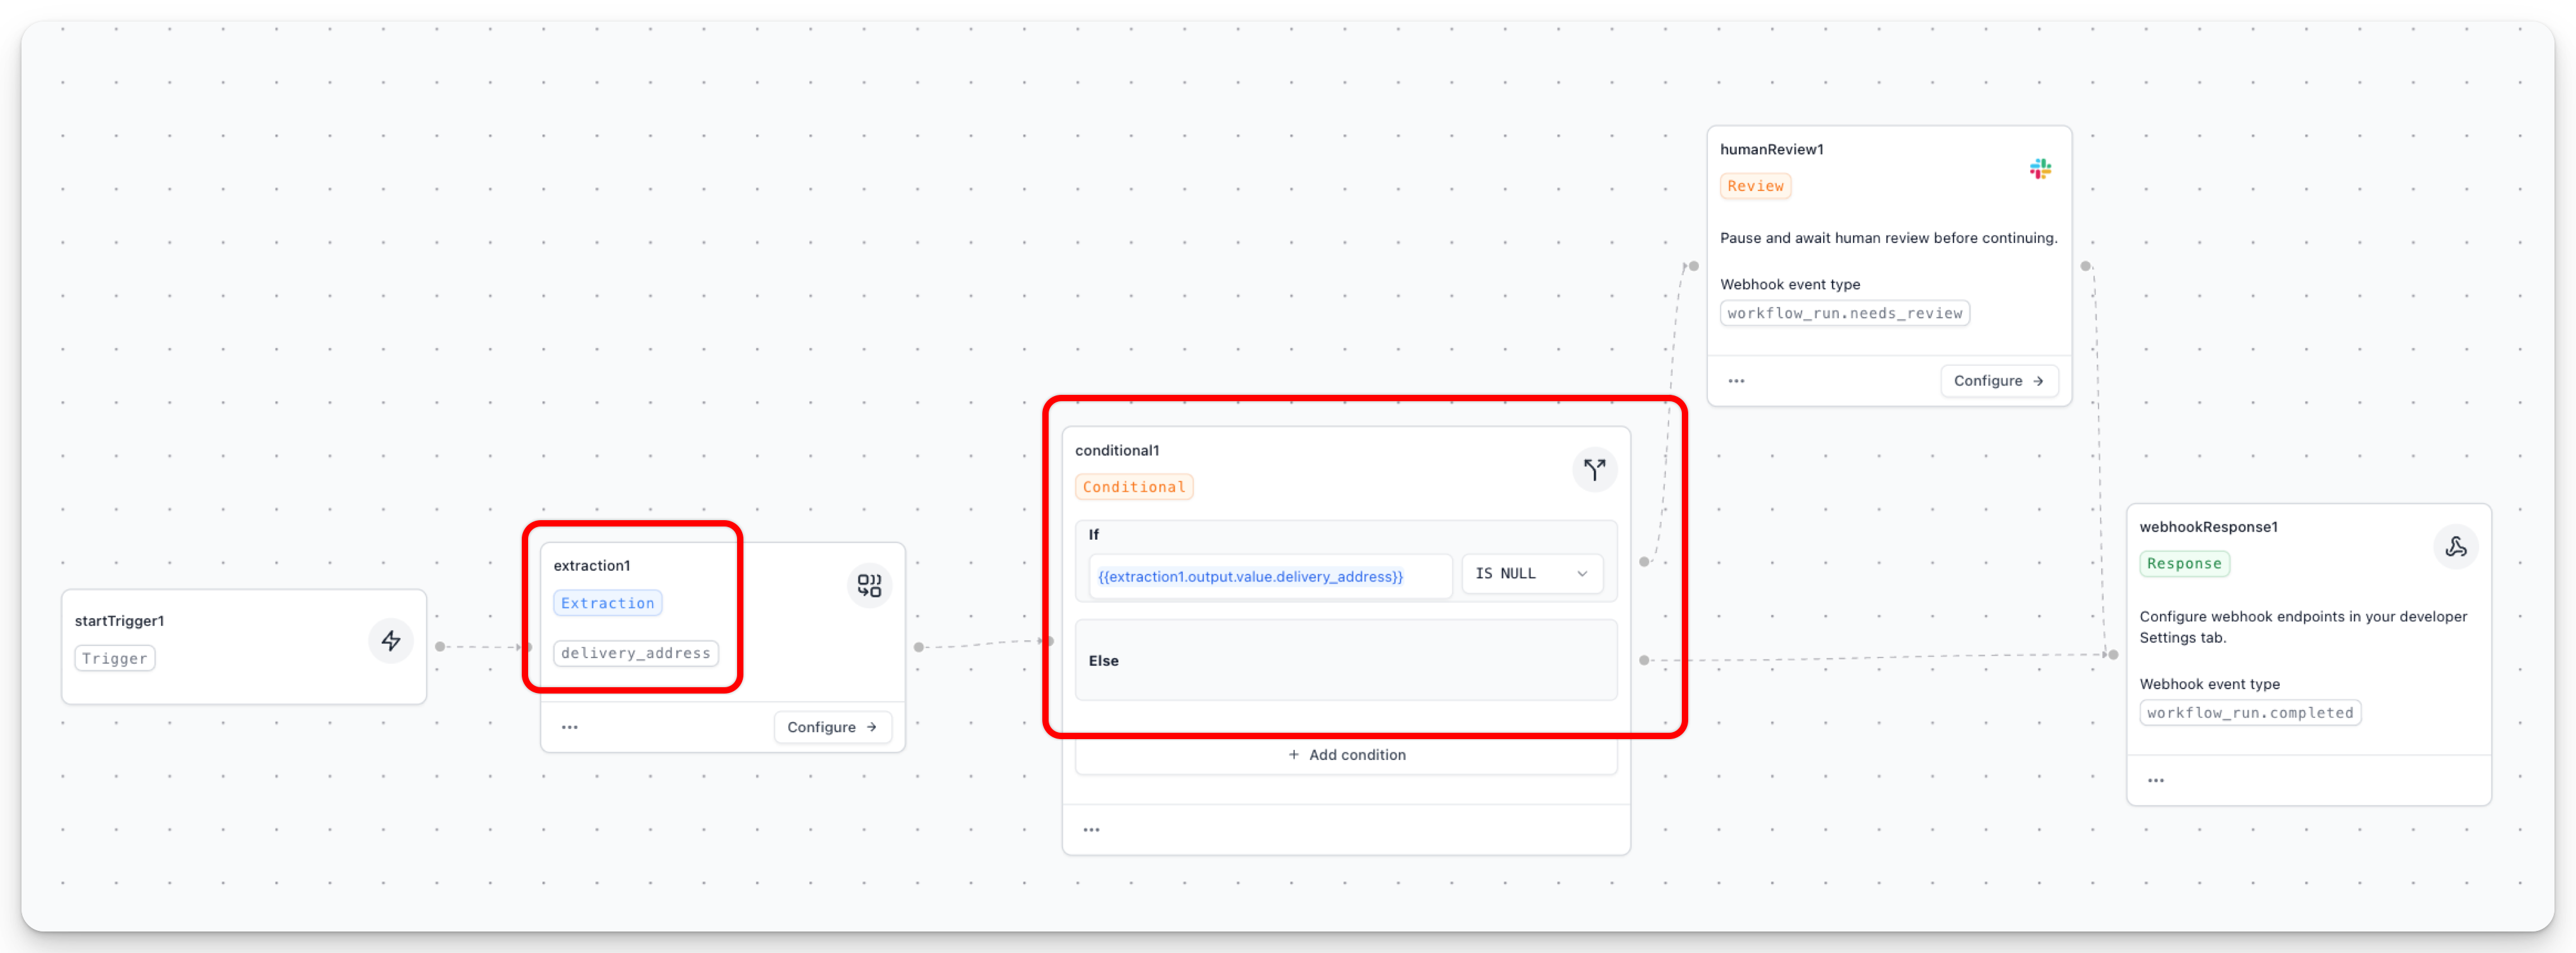Click Add condition in conditional1
This screenshot has height=953, width=2576.
point(1346,754)
